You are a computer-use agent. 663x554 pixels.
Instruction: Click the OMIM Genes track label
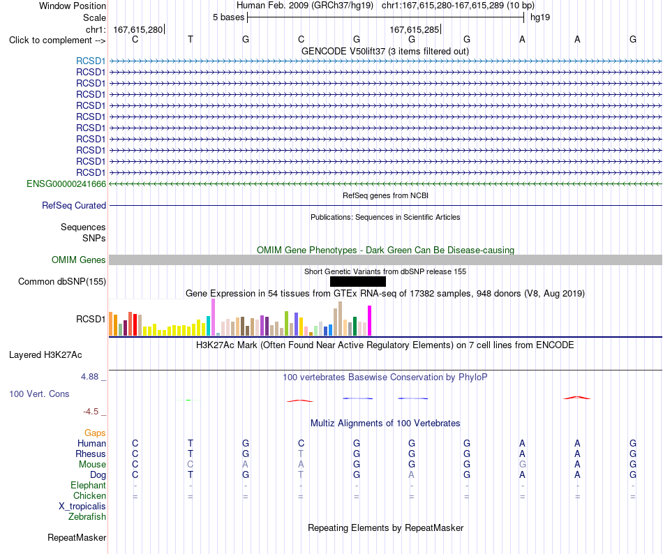pos(78,260)
